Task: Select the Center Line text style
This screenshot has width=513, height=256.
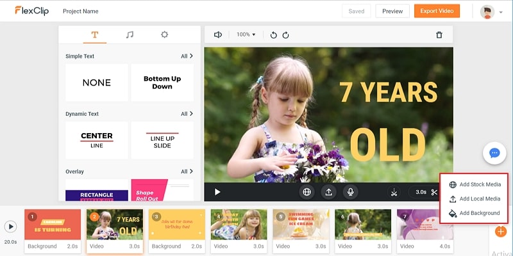Action: pyautogui.click(x=97, y=140)
